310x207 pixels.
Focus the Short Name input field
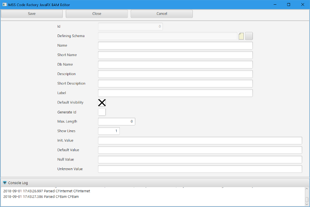point(175,55)
